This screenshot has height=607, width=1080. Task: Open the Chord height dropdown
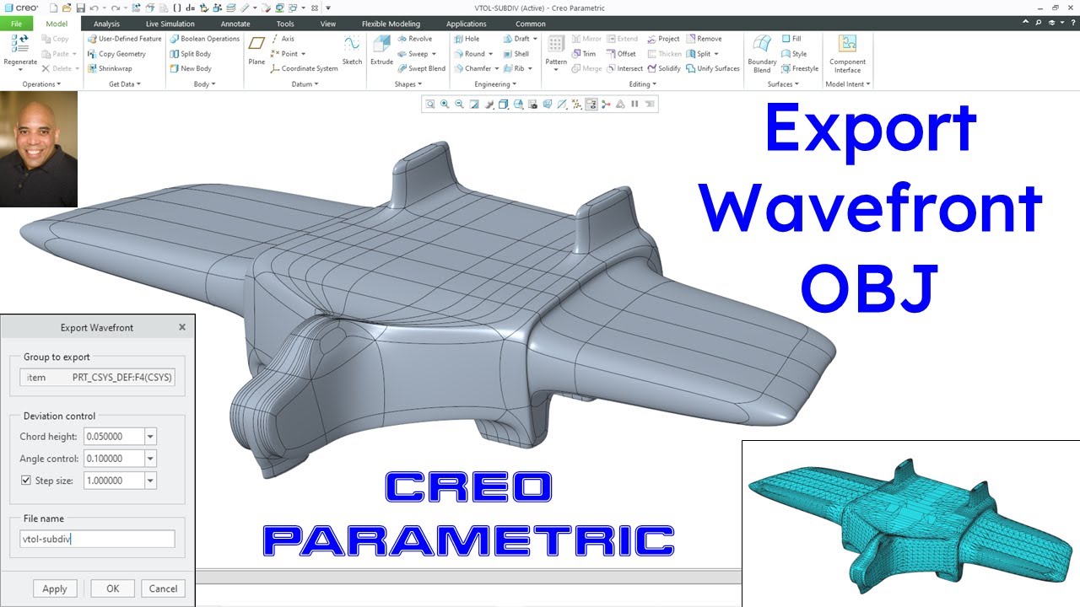(x=150, y=437)
